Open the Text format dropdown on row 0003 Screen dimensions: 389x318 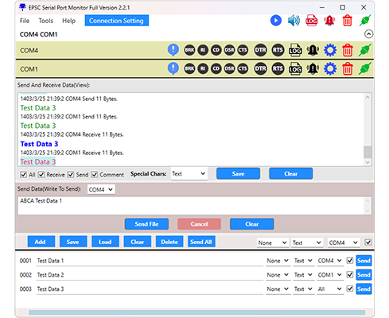(303, 289)
